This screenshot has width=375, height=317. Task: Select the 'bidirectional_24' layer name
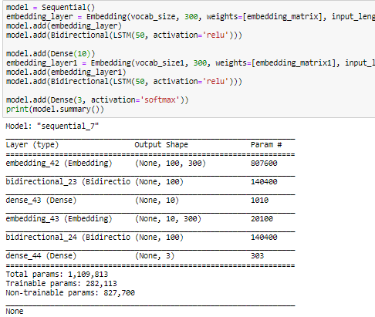[41, 238]
